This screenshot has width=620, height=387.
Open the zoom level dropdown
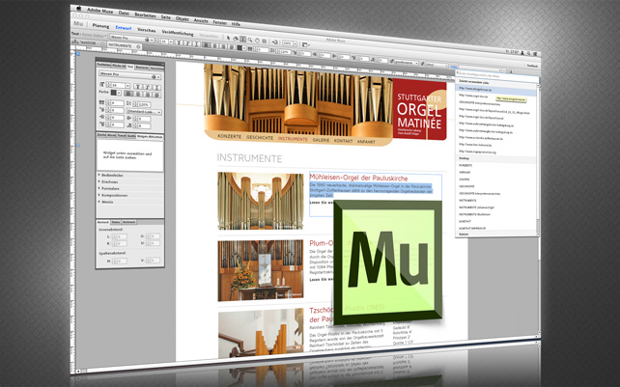[295, 43]
